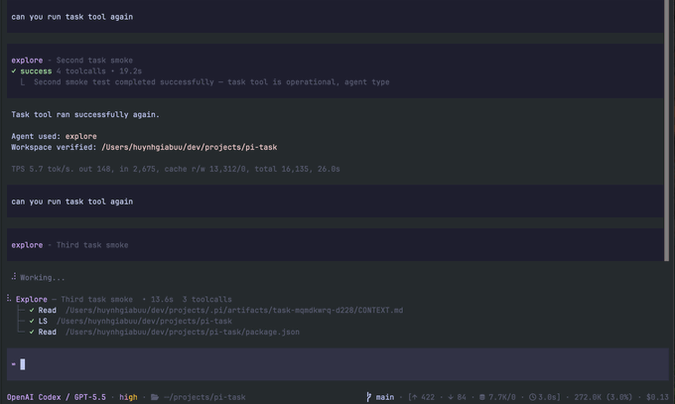Screen dimensions: 675x404
Task: Click the checkmark before LS pi-task
Action: [32, 321]
